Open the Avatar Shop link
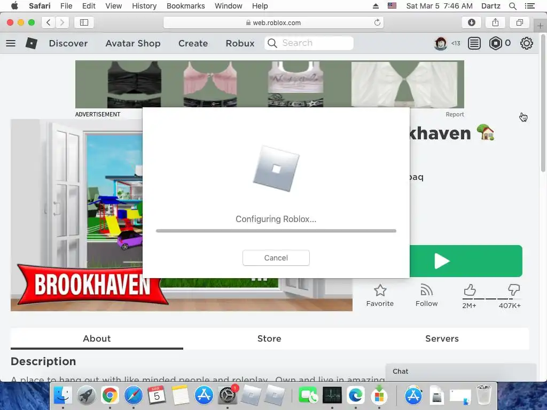Screen dimensions: 547x410 point(133,43)
